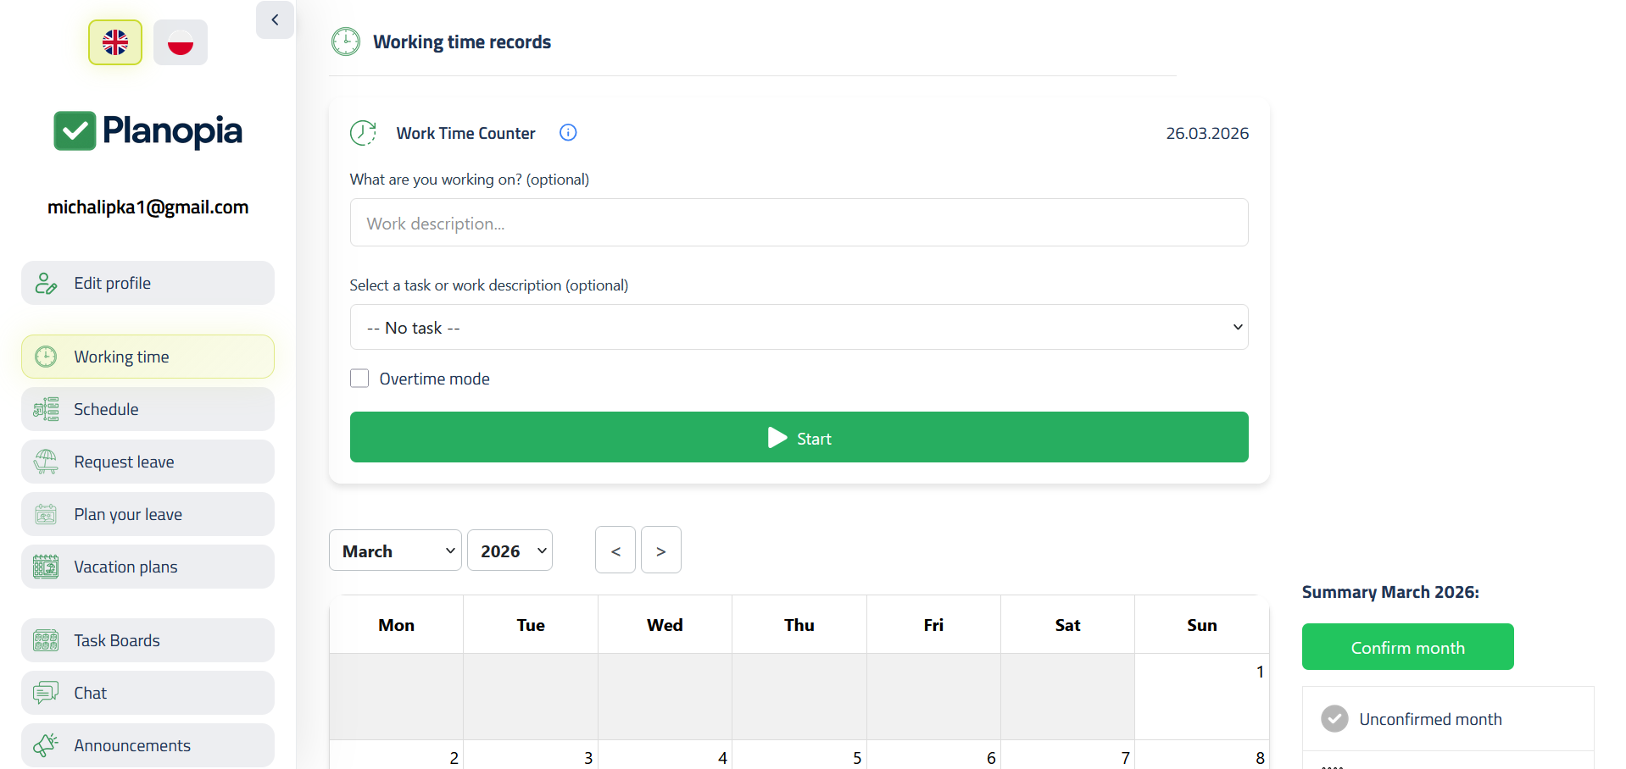Click the Announcements megaphone icon
Viewport: 1626px width, 769px height.
(x=46, y=745)
